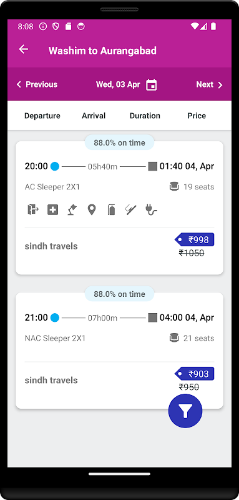This screenshot has height=500, width=239.
Task: Tap Wed, 03 Apr date label
Action: coord(118,84)
